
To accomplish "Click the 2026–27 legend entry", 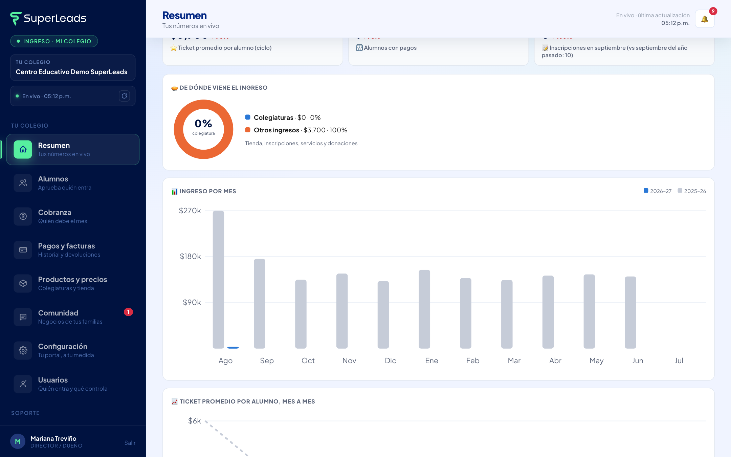I will (658, 191).
